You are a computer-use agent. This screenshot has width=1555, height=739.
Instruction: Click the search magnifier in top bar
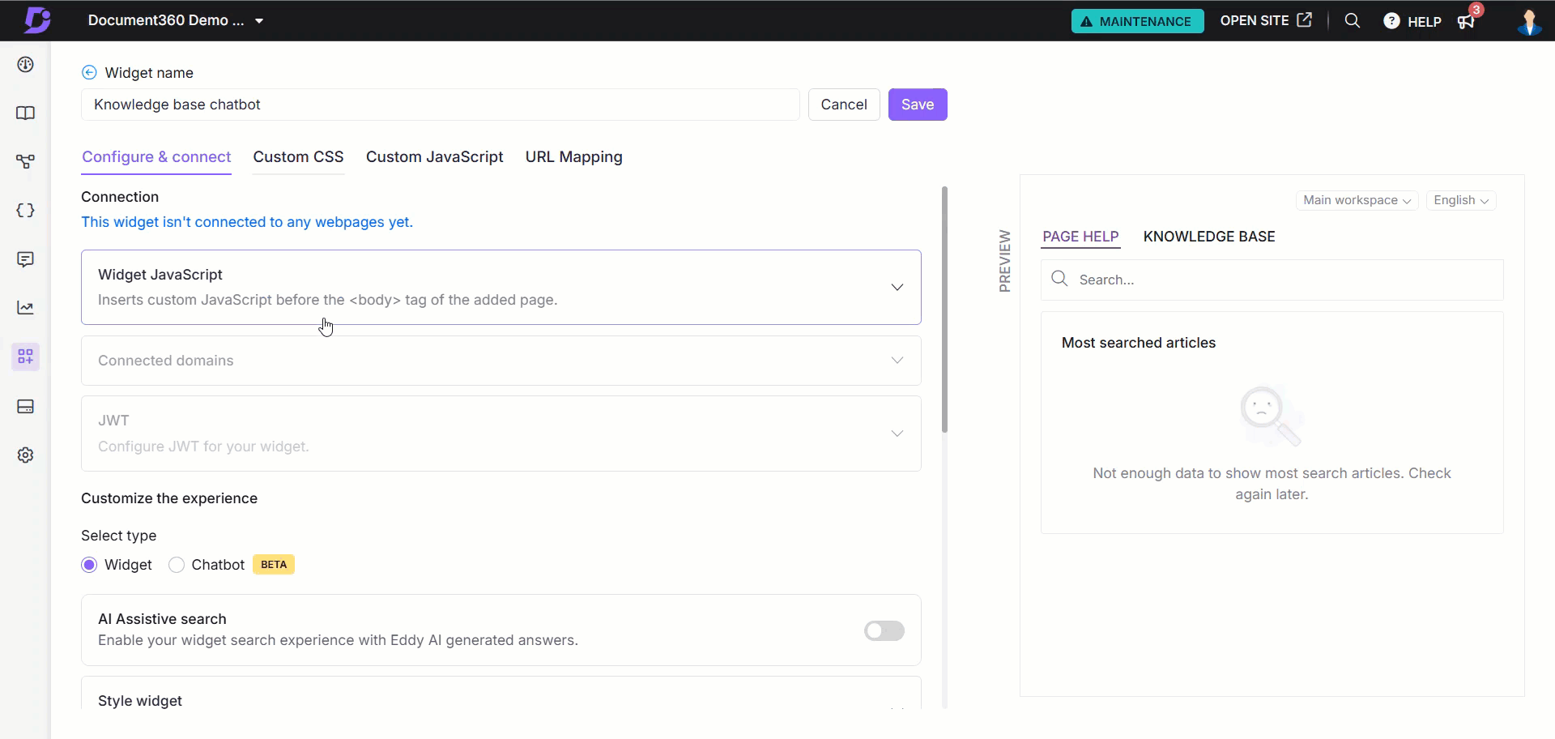pyautogui.click(x=1352, y=20)
